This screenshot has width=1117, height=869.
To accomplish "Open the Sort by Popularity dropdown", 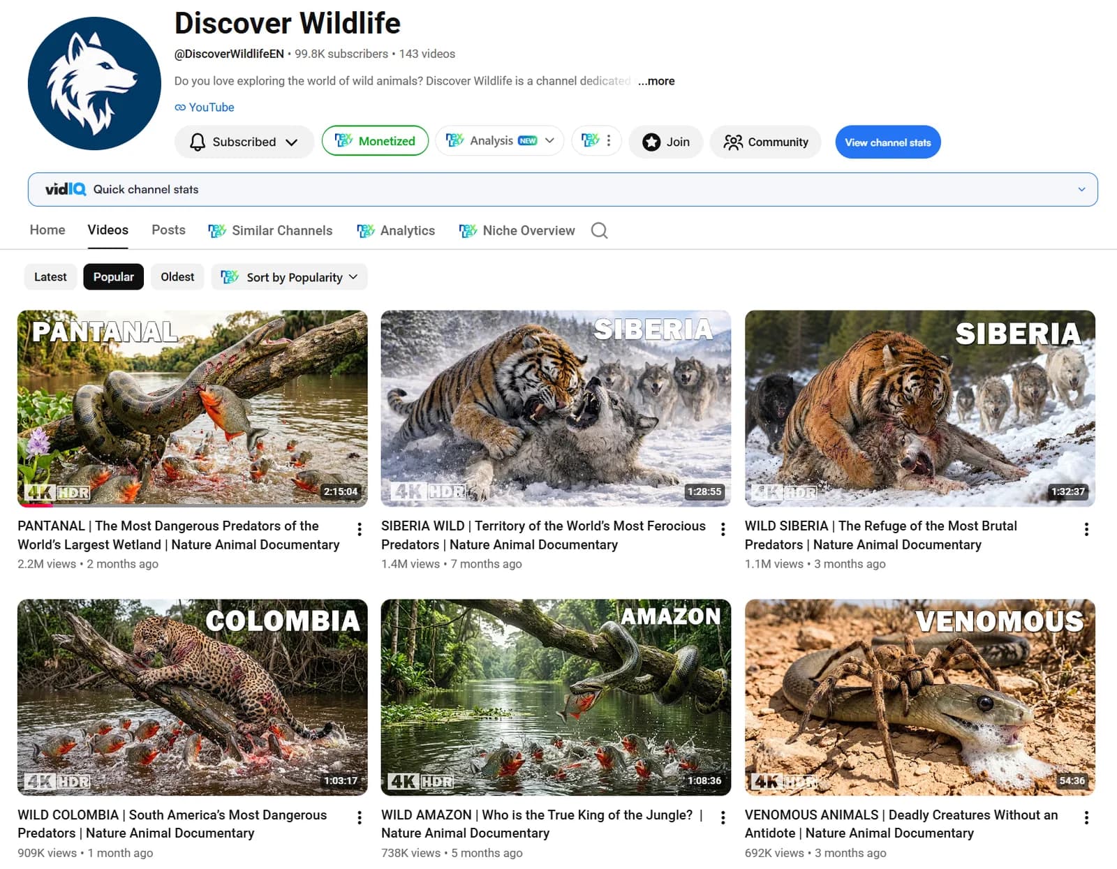I will click(289, 277).
